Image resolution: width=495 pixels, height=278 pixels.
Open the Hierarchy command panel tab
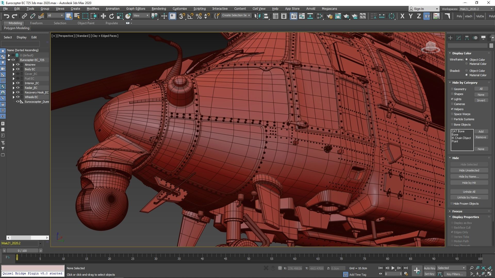(467, 38)
